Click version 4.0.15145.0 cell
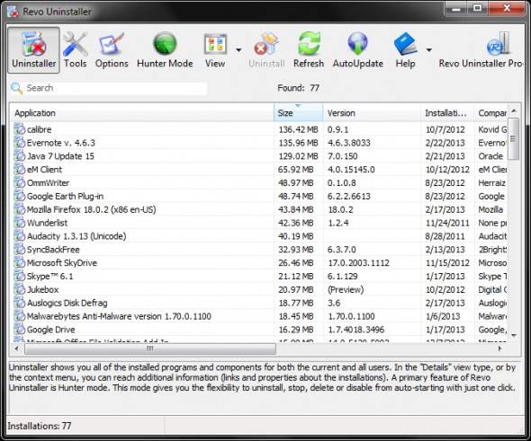The width and height of the screenshot is (531, 441). pyautogui.click(x=351, y=169)
